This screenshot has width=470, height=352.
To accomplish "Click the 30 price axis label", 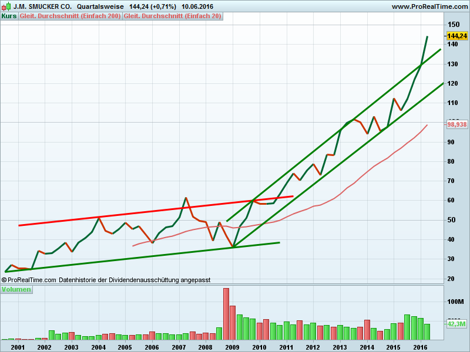I will click(451, 259).
